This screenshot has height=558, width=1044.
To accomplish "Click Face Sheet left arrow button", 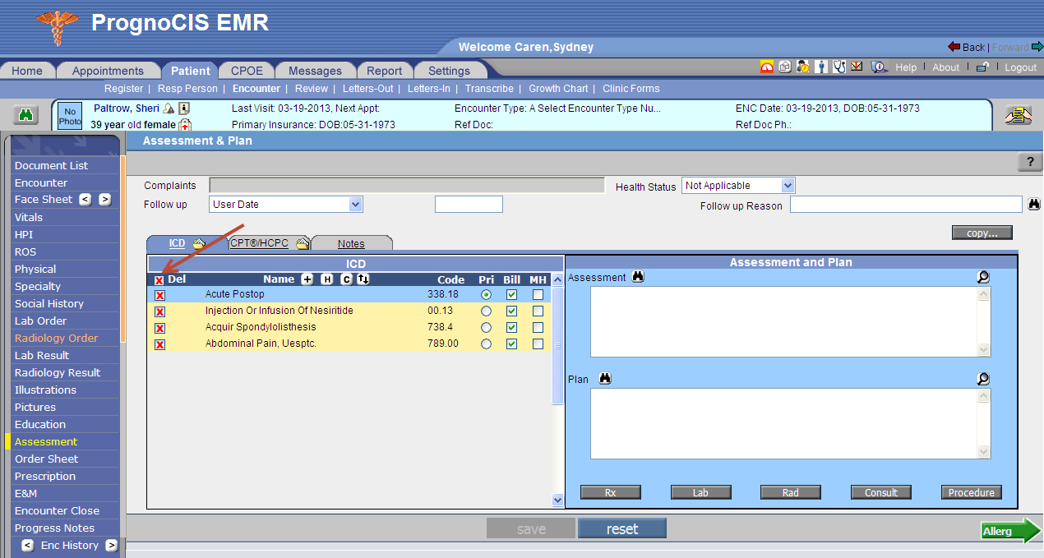I will click(x=85, y=199).
